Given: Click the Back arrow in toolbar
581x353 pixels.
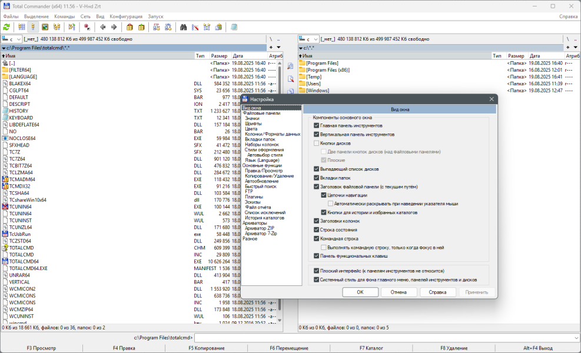Looking at the screenshot, I should click(x=103, y=27).
